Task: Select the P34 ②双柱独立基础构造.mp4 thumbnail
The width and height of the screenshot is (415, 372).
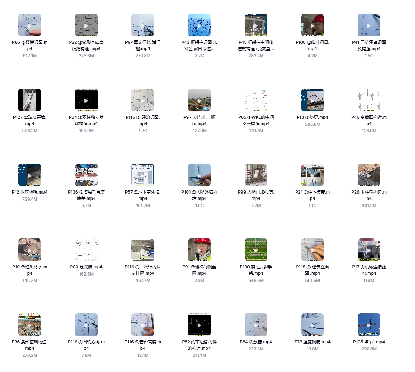Action: coord(86,100)
